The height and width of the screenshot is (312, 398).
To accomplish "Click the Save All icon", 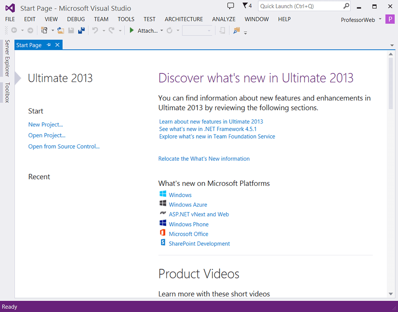I will (81, 30).
